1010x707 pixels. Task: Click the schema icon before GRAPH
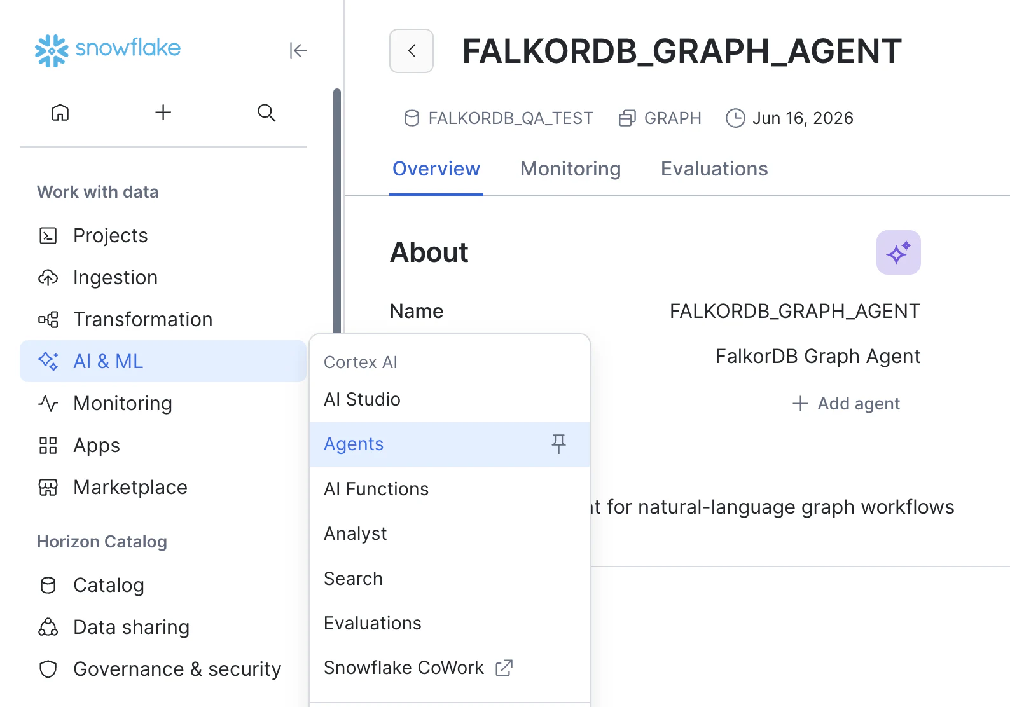tap(627, 118)
